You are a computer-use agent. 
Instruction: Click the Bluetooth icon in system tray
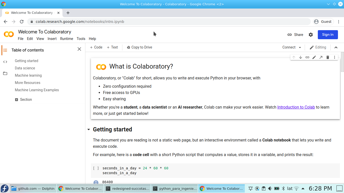point(283,188)
